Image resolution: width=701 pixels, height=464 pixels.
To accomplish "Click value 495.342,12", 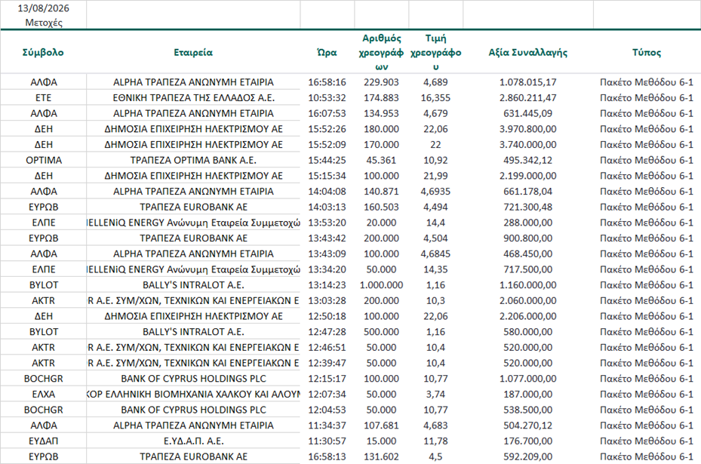I will [x=528, y=161].
